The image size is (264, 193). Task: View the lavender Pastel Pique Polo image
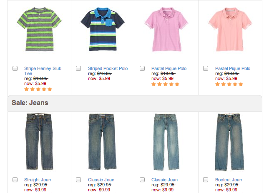[x=166, y=29]
